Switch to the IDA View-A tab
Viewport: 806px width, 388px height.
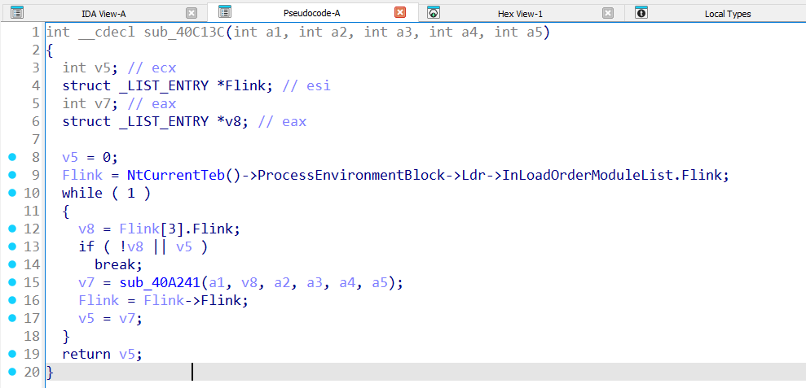pos(104,13)
